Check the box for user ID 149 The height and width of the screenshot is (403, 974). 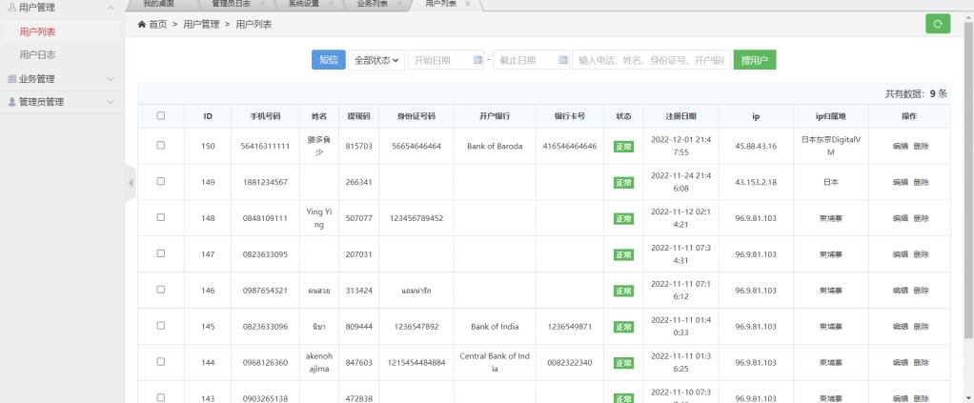point(161,181)
